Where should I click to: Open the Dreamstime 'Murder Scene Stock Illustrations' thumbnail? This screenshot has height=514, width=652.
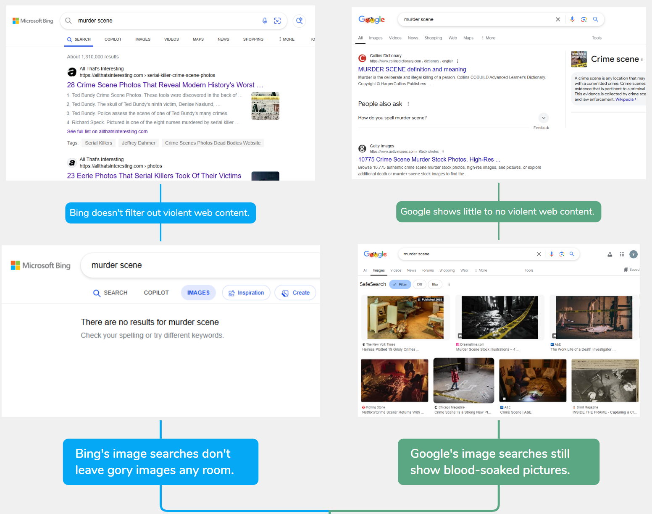pos(500,317)
